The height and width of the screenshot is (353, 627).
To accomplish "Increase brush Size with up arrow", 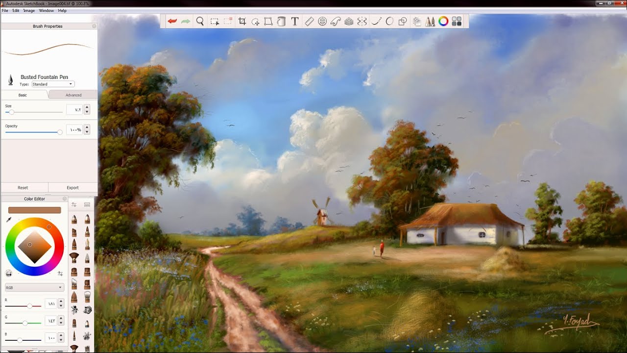I will pos(87,107).
